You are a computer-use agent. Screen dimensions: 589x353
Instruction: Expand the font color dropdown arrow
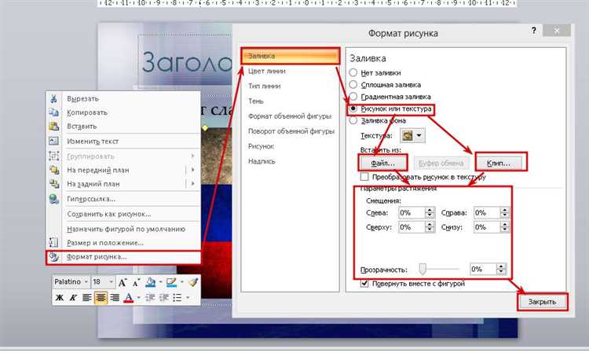pos(138,298)
